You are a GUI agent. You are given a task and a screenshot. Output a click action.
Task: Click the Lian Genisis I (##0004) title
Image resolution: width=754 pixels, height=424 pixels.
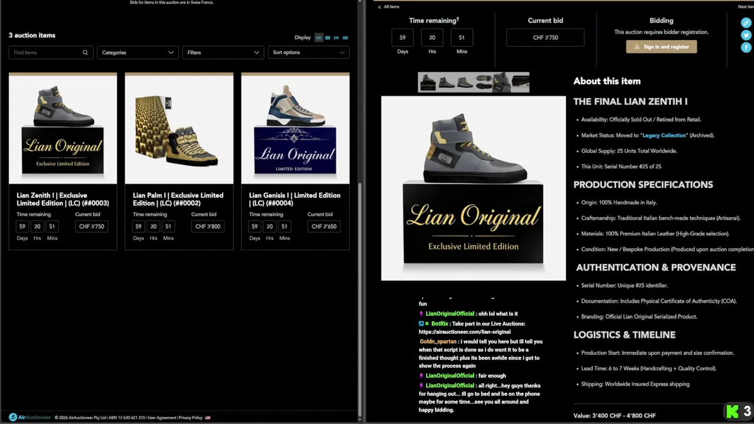tap(295, 199)
